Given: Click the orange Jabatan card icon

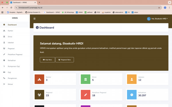Looking at the screenshot, I should pyautogui.click(x=132, y=79).
